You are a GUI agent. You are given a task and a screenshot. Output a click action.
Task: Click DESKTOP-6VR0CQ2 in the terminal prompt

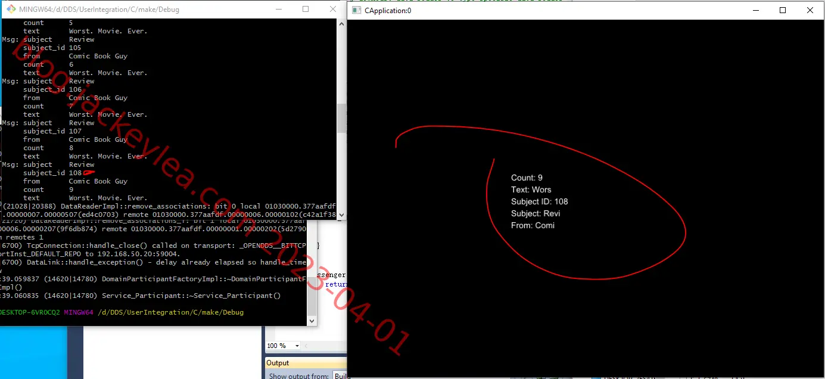30,312
